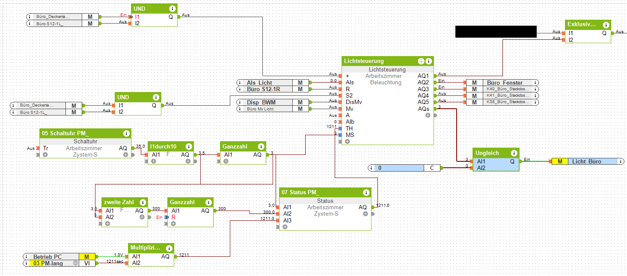Expand extra outputs plus below AQs on Lichtsteuerung
The image size is (627, 276).
point(428,115)
